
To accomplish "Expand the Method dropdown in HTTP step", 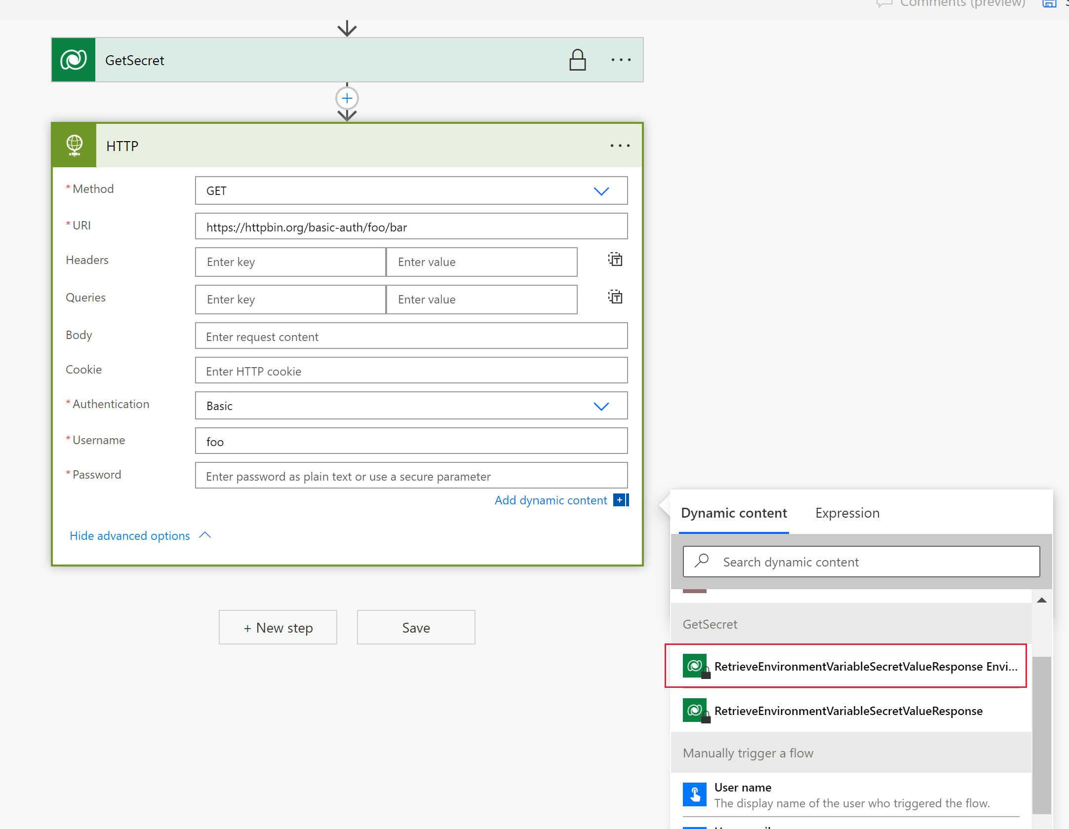I will [x=602, y=191].
